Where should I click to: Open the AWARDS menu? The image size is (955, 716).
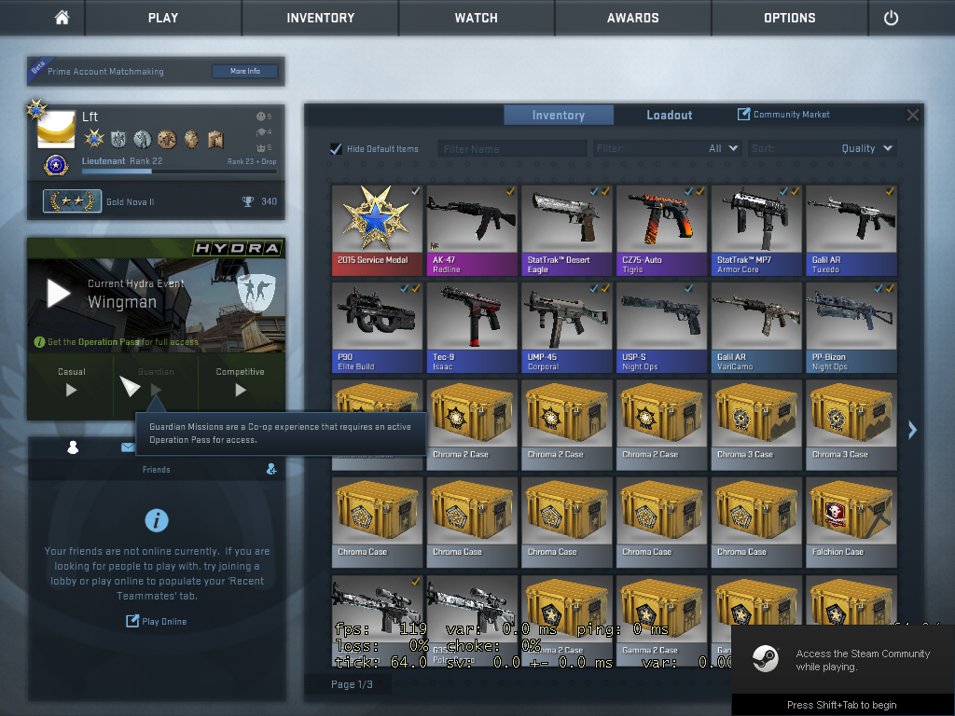[633, 18]
